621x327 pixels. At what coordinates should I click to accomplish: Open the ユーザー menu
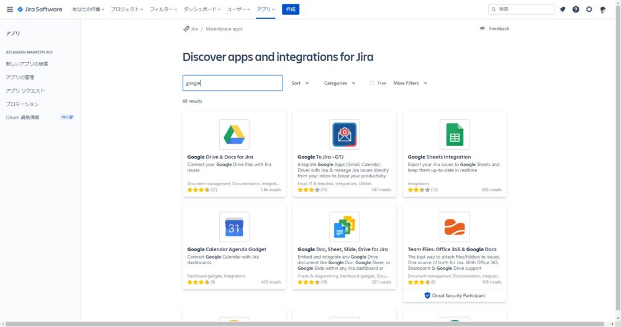(x=238, y=9)
